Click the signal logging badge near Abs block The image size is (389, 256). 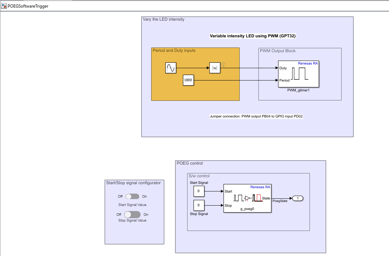(224, 65)
